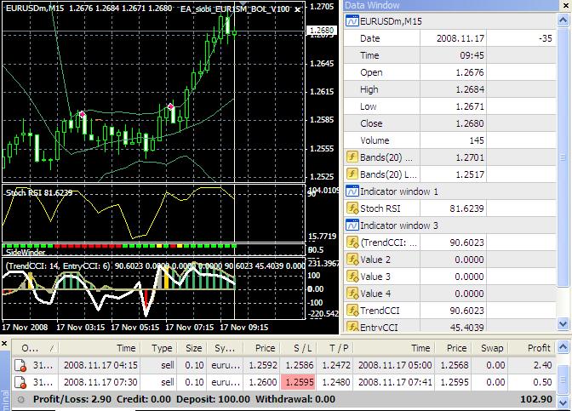
Task: Click Data Window scroll up arrow
Action: tap(563, 20)
